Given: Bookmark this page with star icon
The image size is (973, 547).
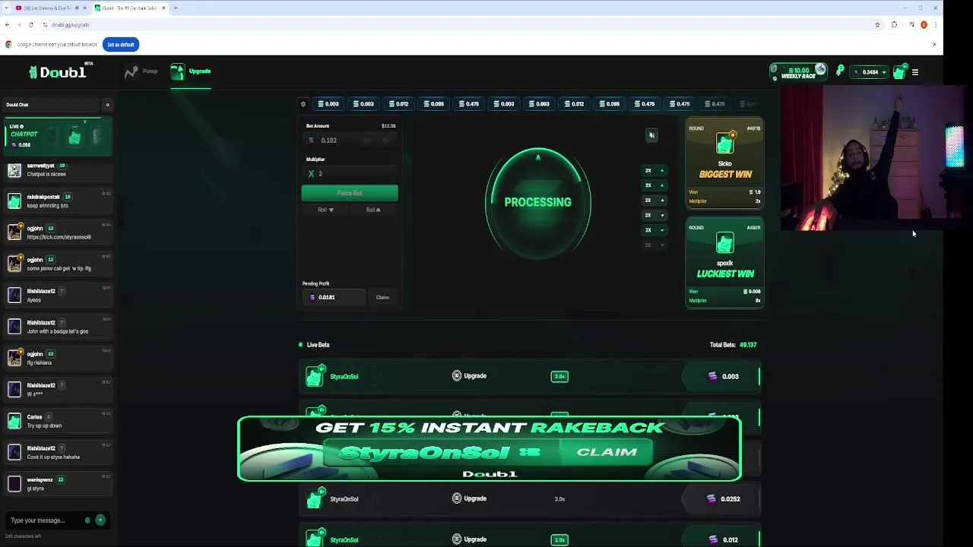Looking at the screenshot, I should point(877,25).
